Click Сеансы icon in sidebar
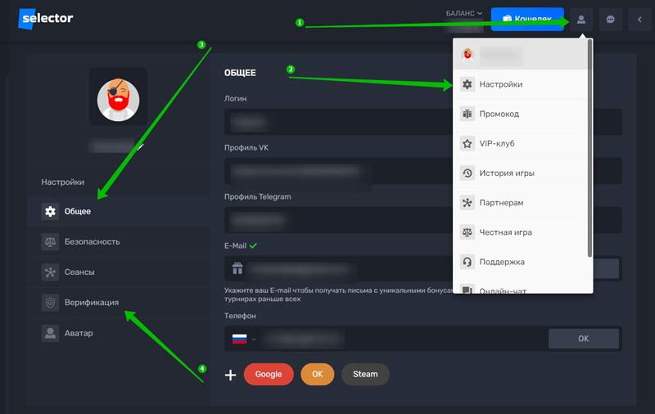 pyautogui.click(x=50, y=272)
